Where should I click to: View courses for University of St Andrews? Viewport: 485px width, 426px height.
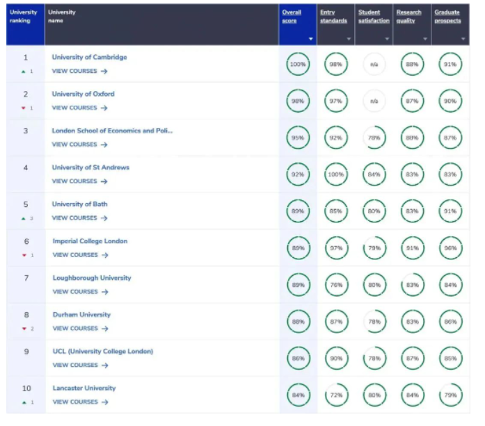coord(79,181)
